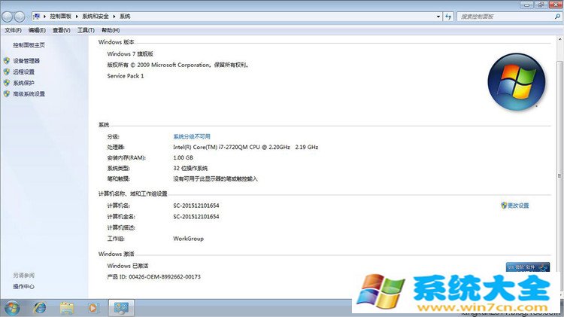
Task: Click the 系统保护 link
Action: tap(24, 83)
